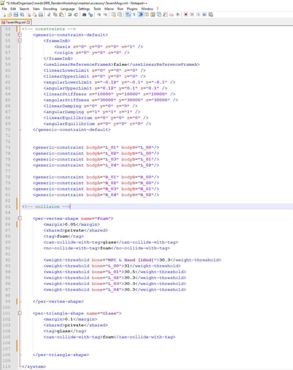Image resolution: width=293 pixels, height=370 pixels.
Task: Click the Cut scissors icon
Action: point(49,15)
